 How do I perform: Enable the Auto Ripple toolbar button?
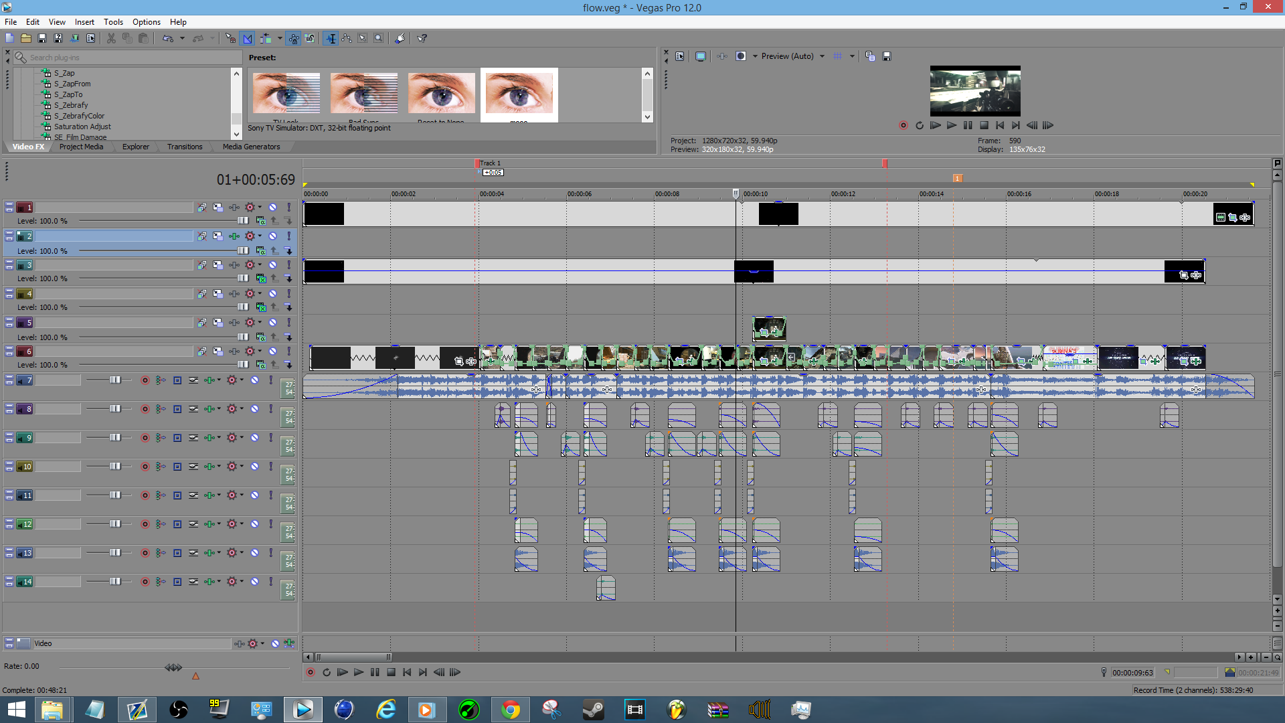pos(266,38)
